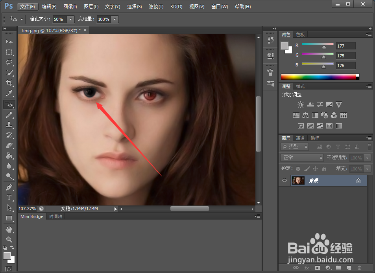Viewport: 375px width, 273px height.
Task: Select the Quick Selection tool
Action: tap(9, 73)
